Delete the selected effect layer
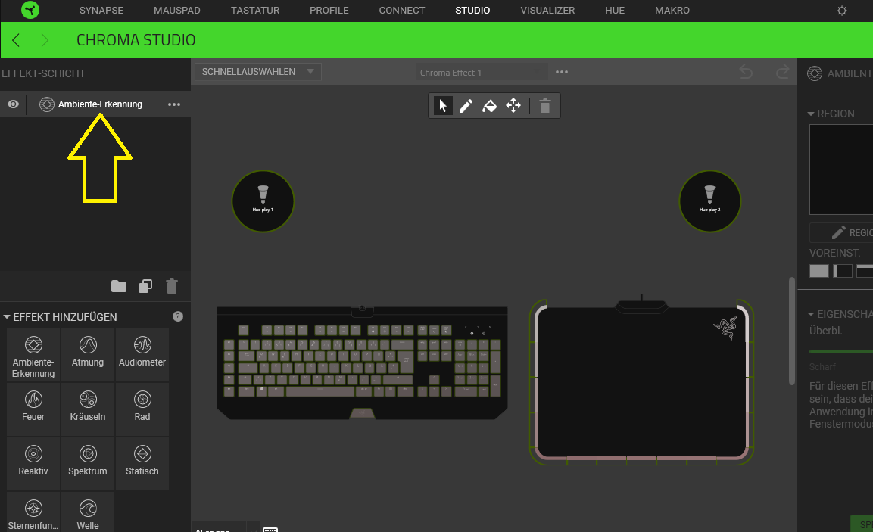Image resolution: width=873 pixels, height=532 pixels. click(x=172, y=286)
